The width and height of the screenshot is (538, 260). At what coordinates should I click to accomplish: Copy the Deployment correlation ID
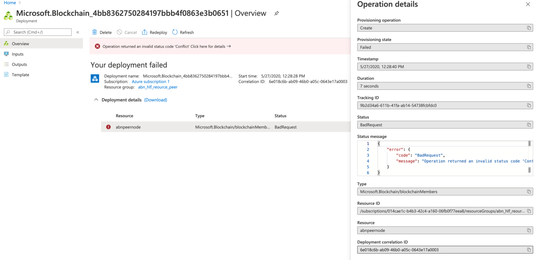click(x=529, y=249)
